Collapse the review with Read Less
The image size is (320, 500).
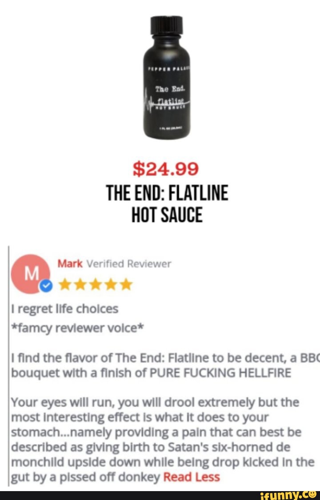tap(192, 477)
